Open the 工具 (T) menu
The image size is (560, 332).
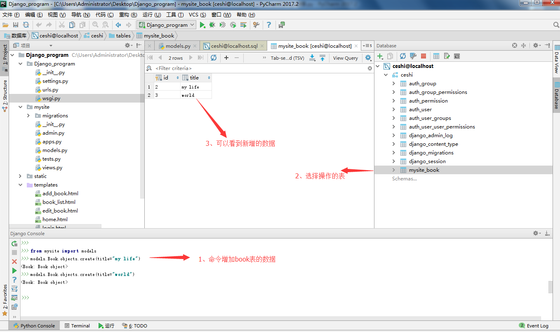click(x=174, y=14)
